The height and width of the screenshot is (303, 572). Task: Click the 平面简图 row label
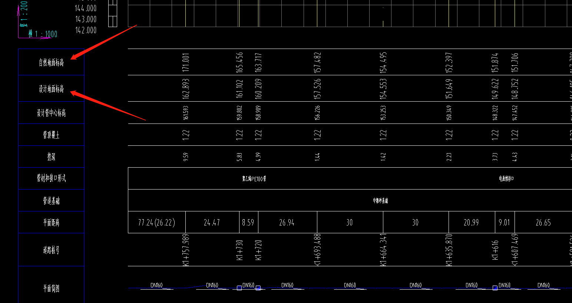point(51,289)
